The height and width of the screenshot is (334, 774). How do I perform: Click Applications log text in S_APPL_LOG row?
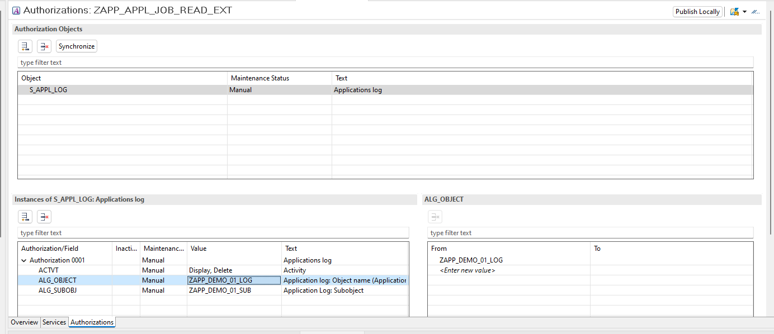click(x=358, y=90)
